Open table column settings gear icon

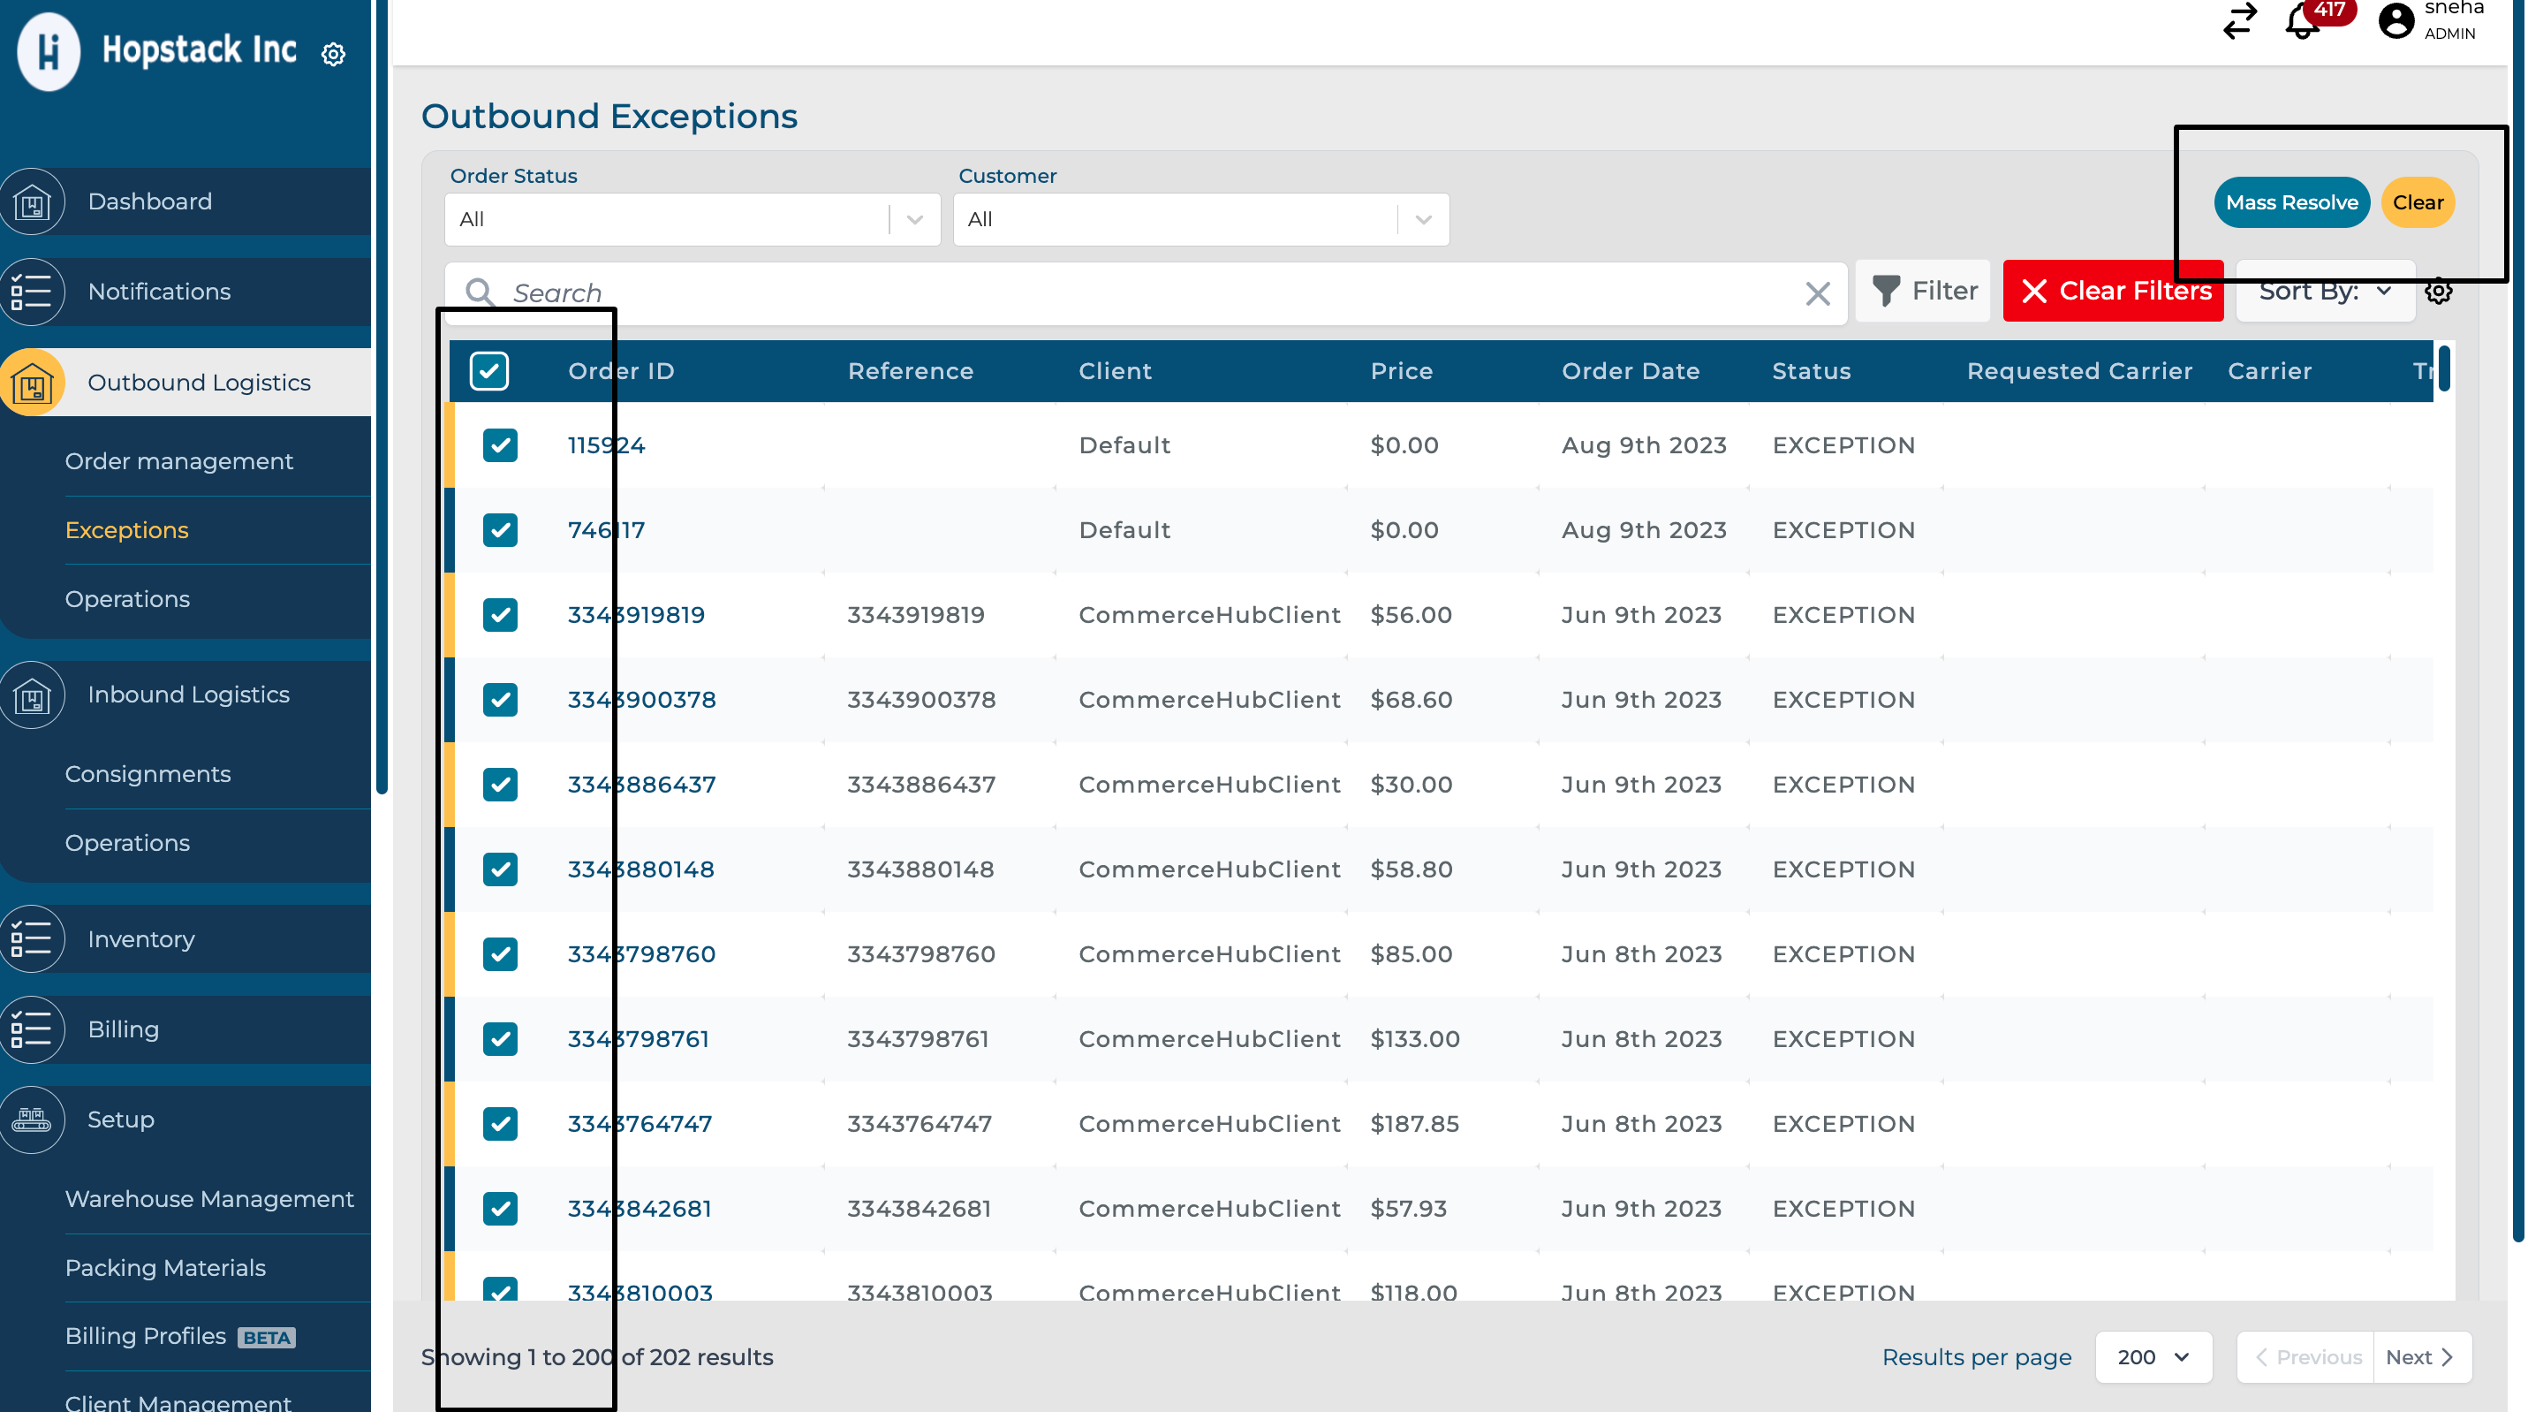click(x=2439, y=292)
